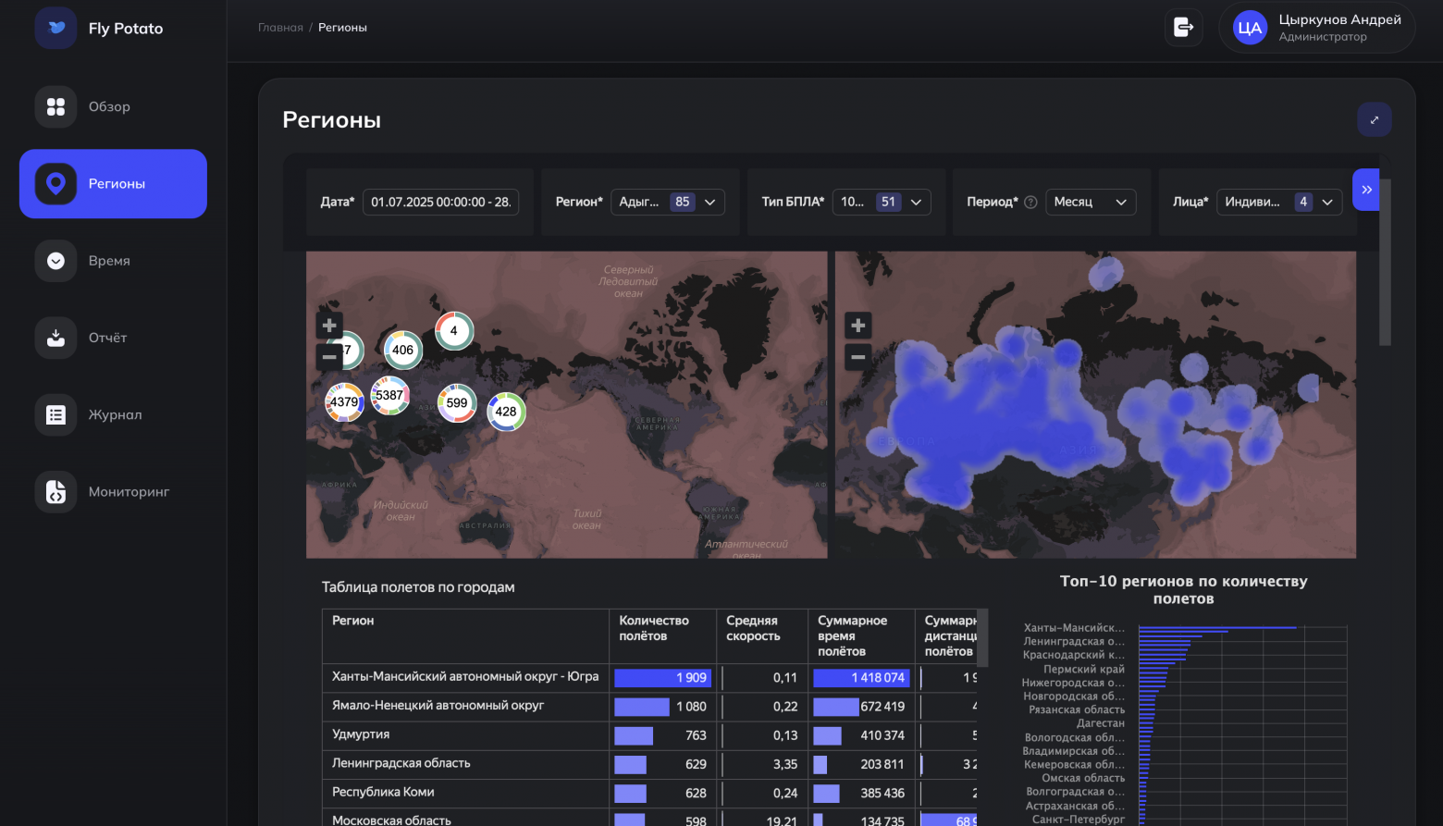Click the Отчёт download icon

[55, 338]
